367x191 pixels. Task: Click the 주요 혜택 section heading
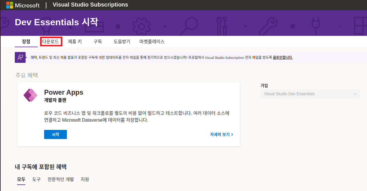coord(27,75)
